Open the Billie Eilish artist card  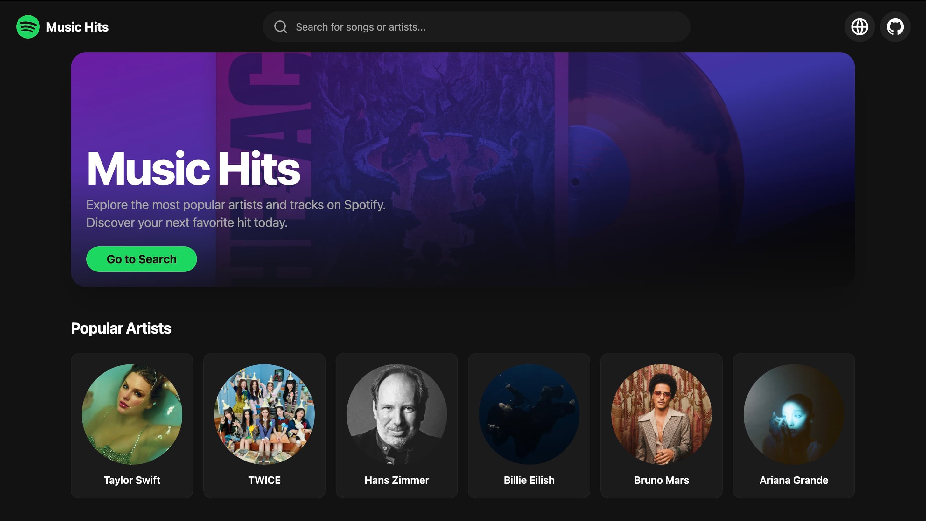[x=529, y=414]
